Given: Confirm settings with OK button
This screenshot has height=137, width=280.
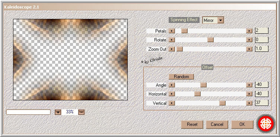Looking at the screenshot, I should [x=242, y=124].
